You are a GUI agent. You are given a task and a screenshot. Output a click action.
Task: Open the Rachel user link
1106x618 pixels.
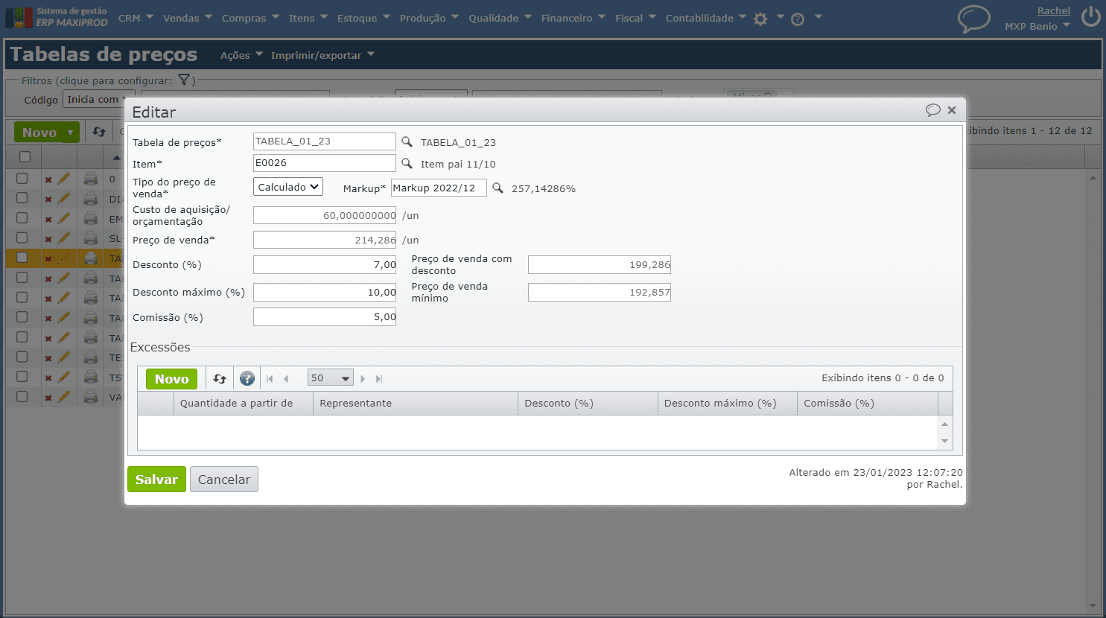tap(1054, 10)
